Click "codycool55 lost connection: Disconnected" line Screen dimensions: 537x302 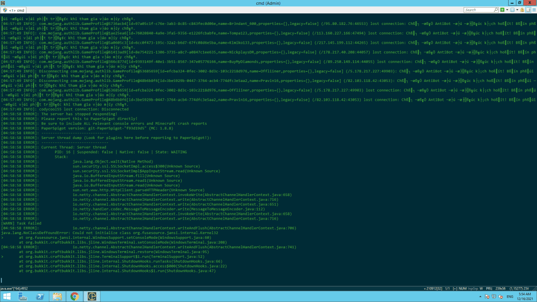click(x=65, y=109)
